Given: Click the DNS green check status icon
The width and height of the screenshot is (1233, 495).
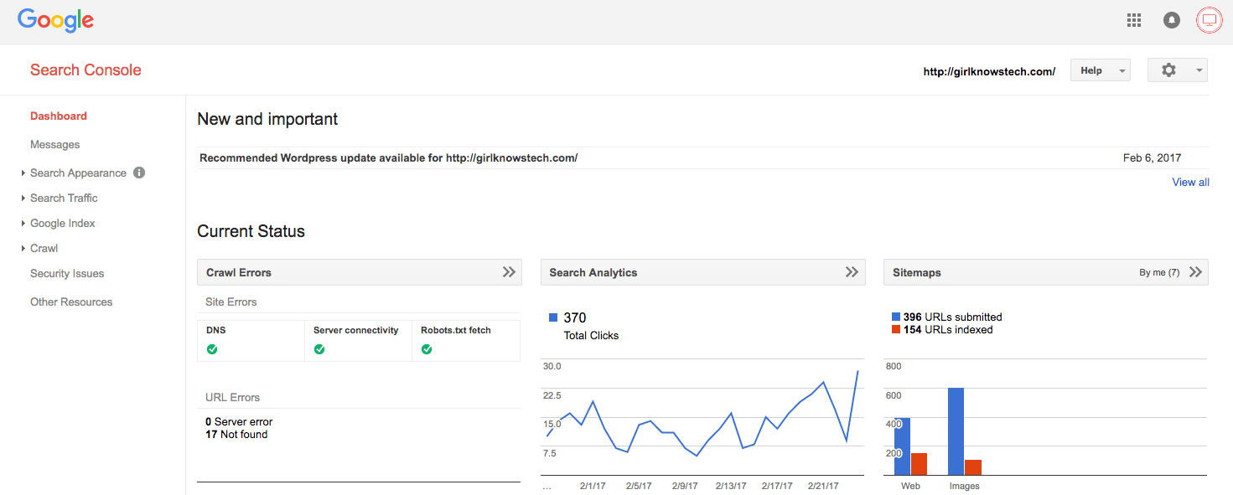Looking at the screenshot, I should 212,349.
